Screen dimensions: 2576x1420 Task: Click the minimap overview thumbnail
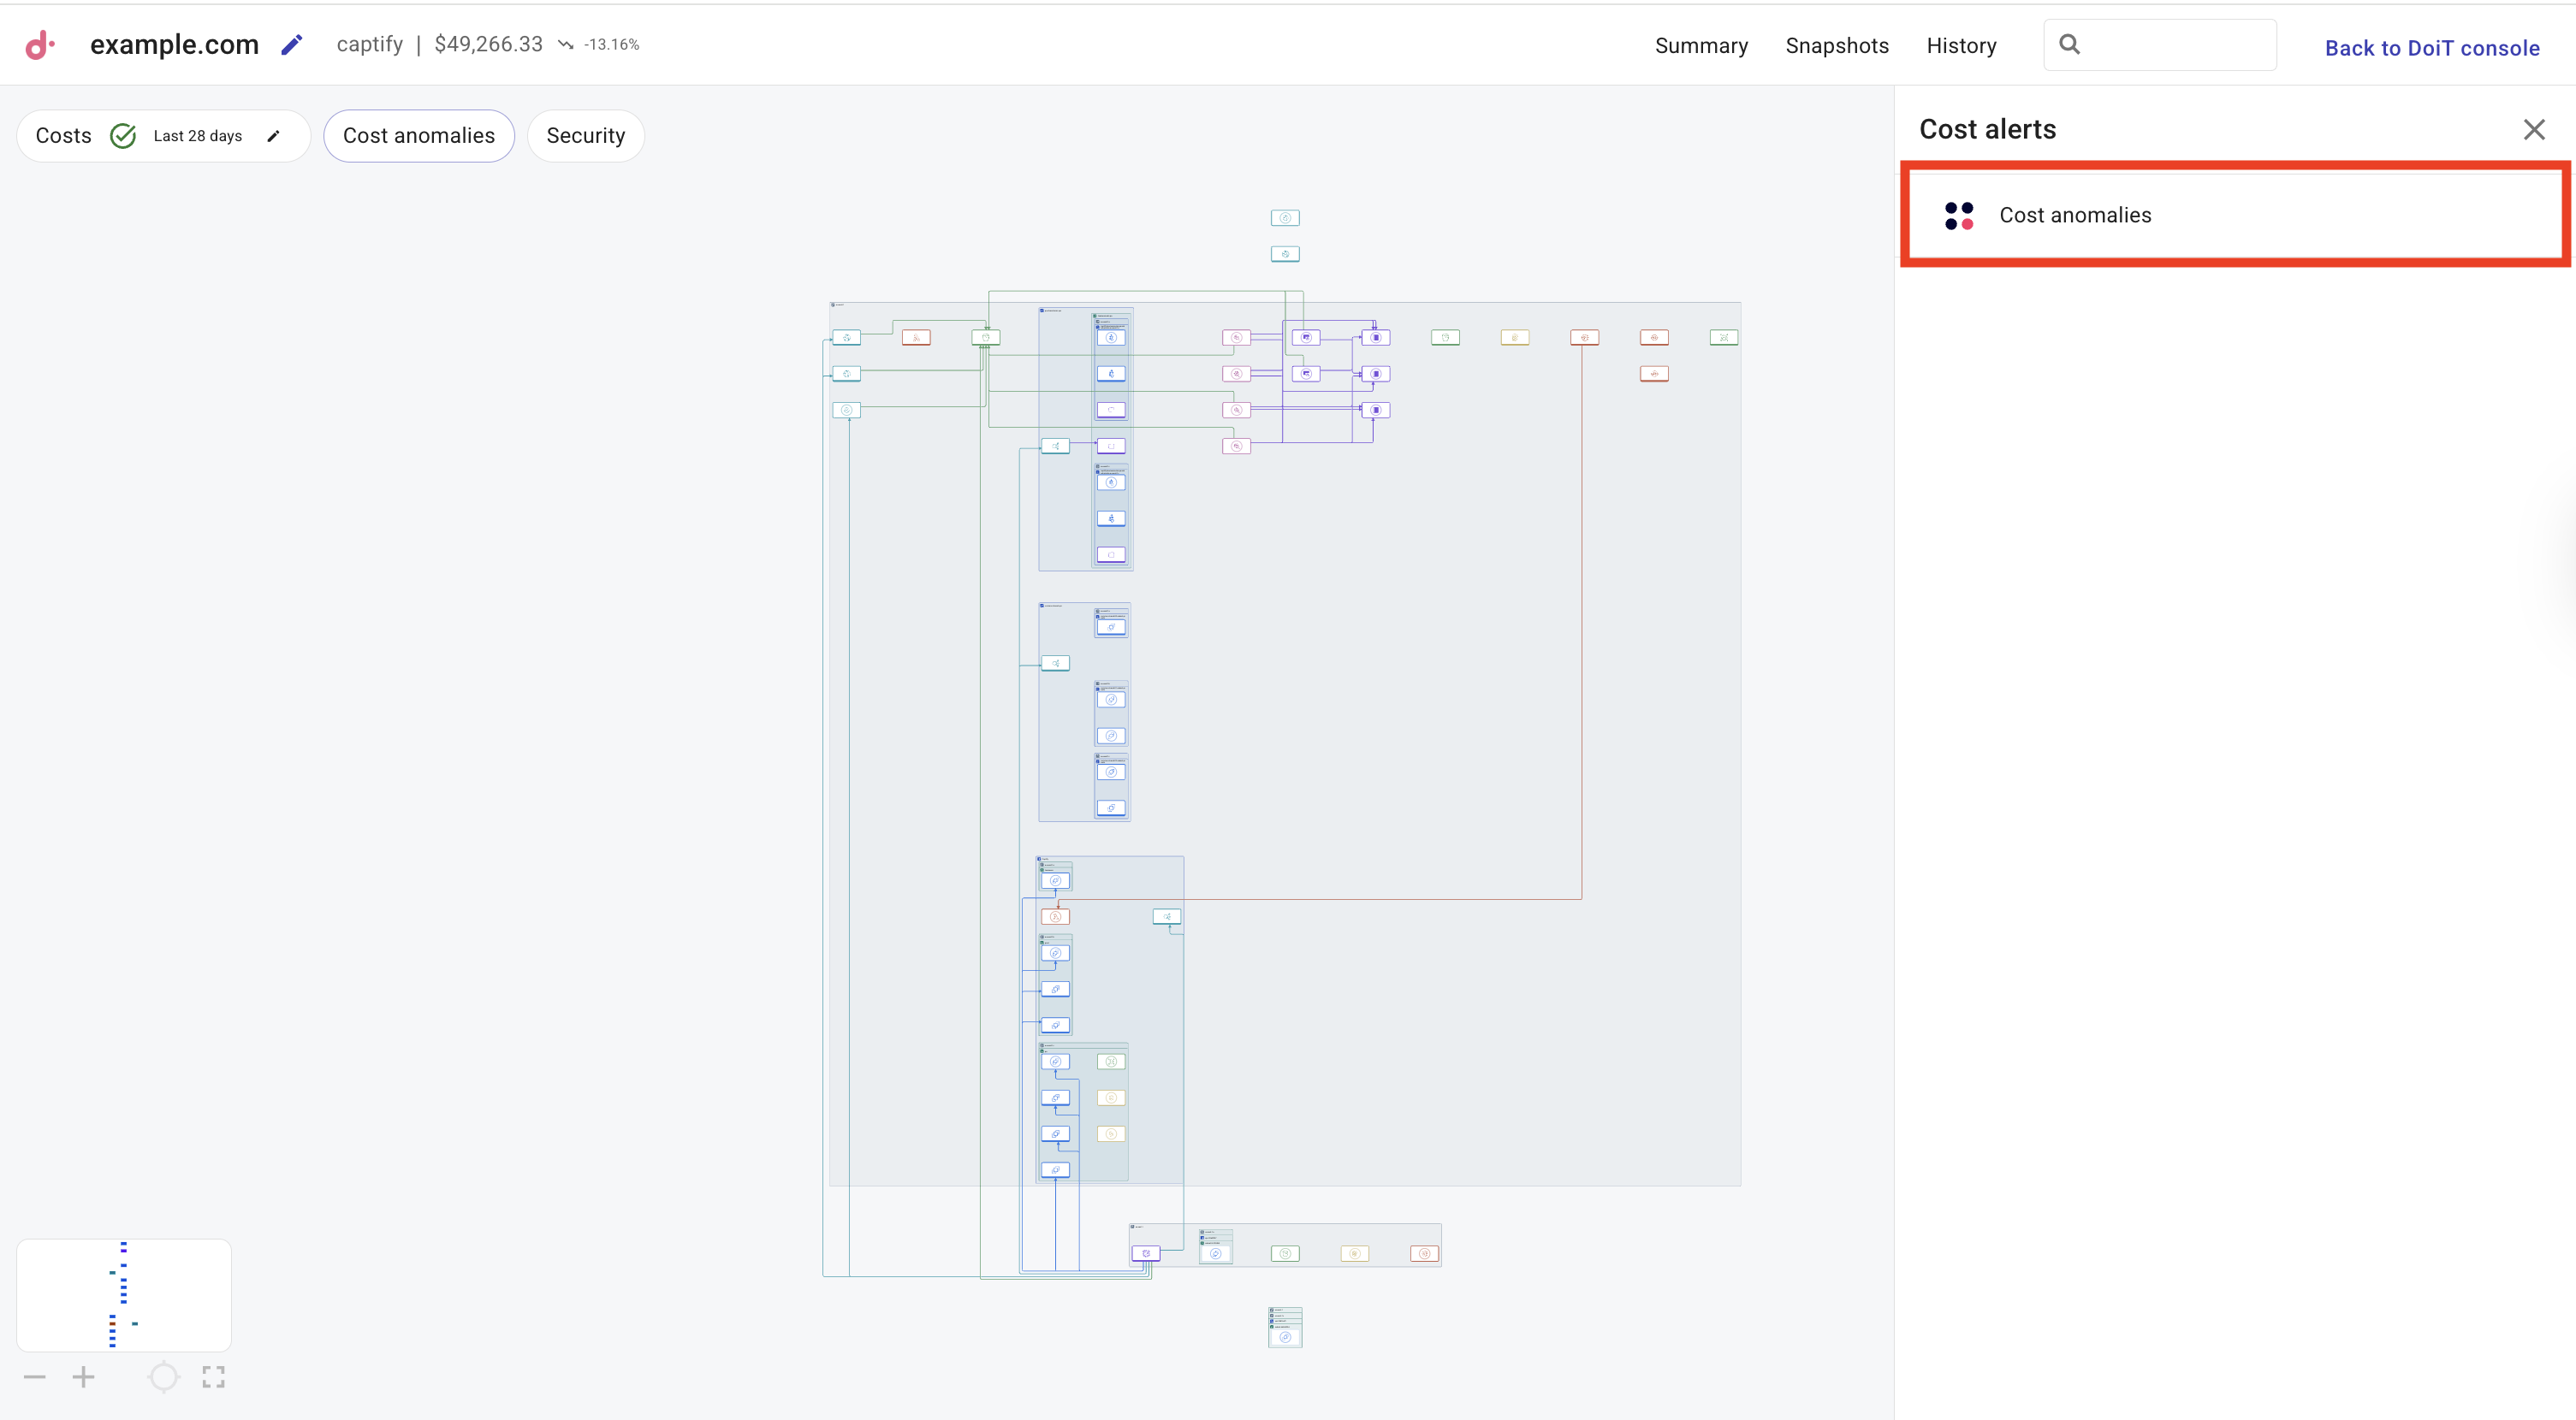(124, 1295)
